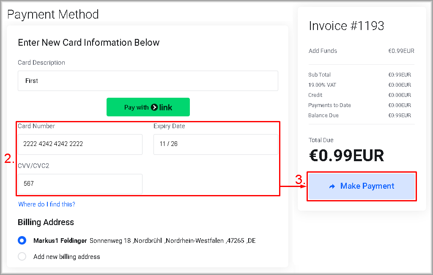
Task: Click into the Card Number field
Action: (x=80, y=144)
